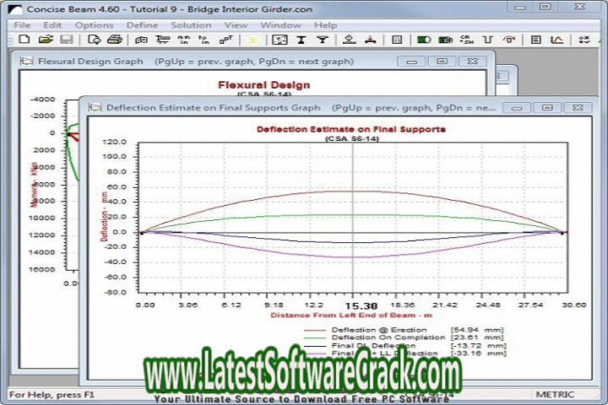Click the yellow circle toolbar icon
The width and height of the screenshot is (608, 405).
coord(252,40)
